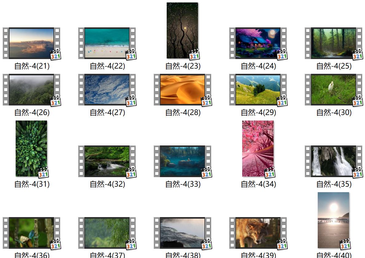Click the turquoise beach video 自然-4(22)

point(107,43)
